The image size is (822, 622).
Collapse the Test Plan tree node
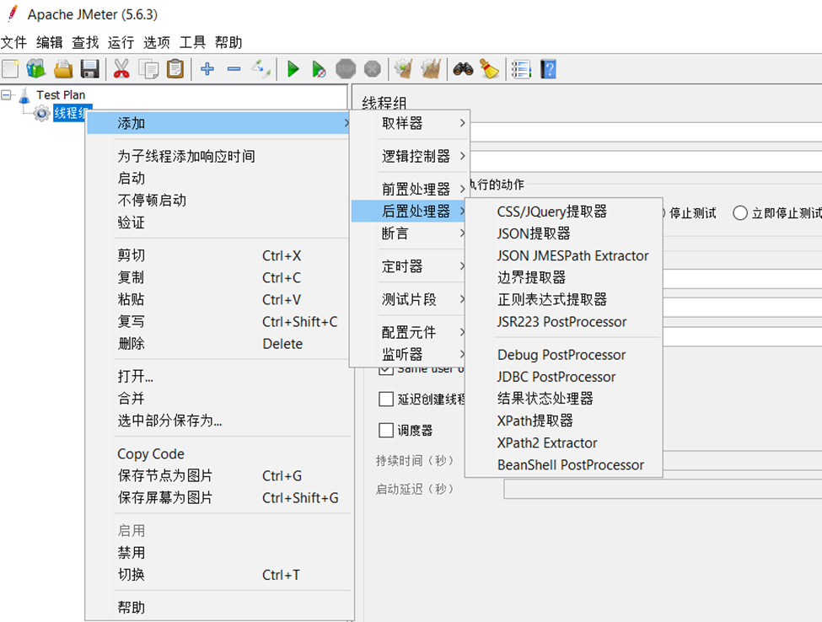coord(6,95)
